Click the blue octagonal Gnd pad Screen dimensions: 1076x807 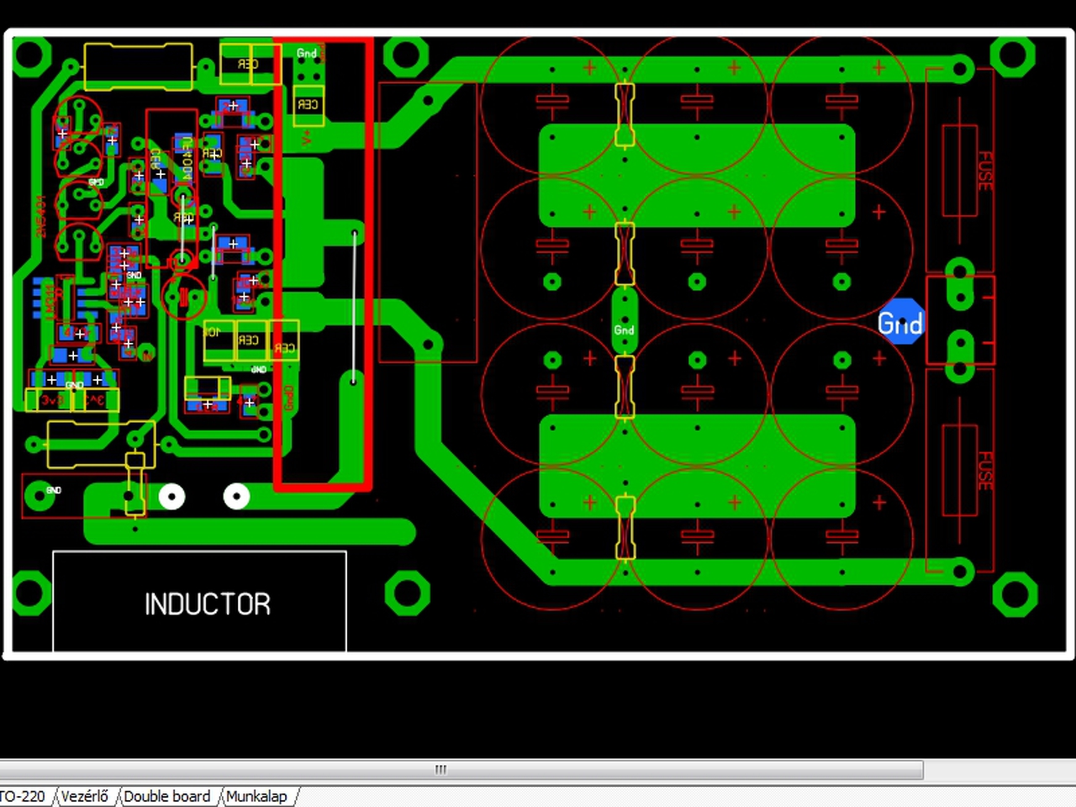[x=900, y=322]
